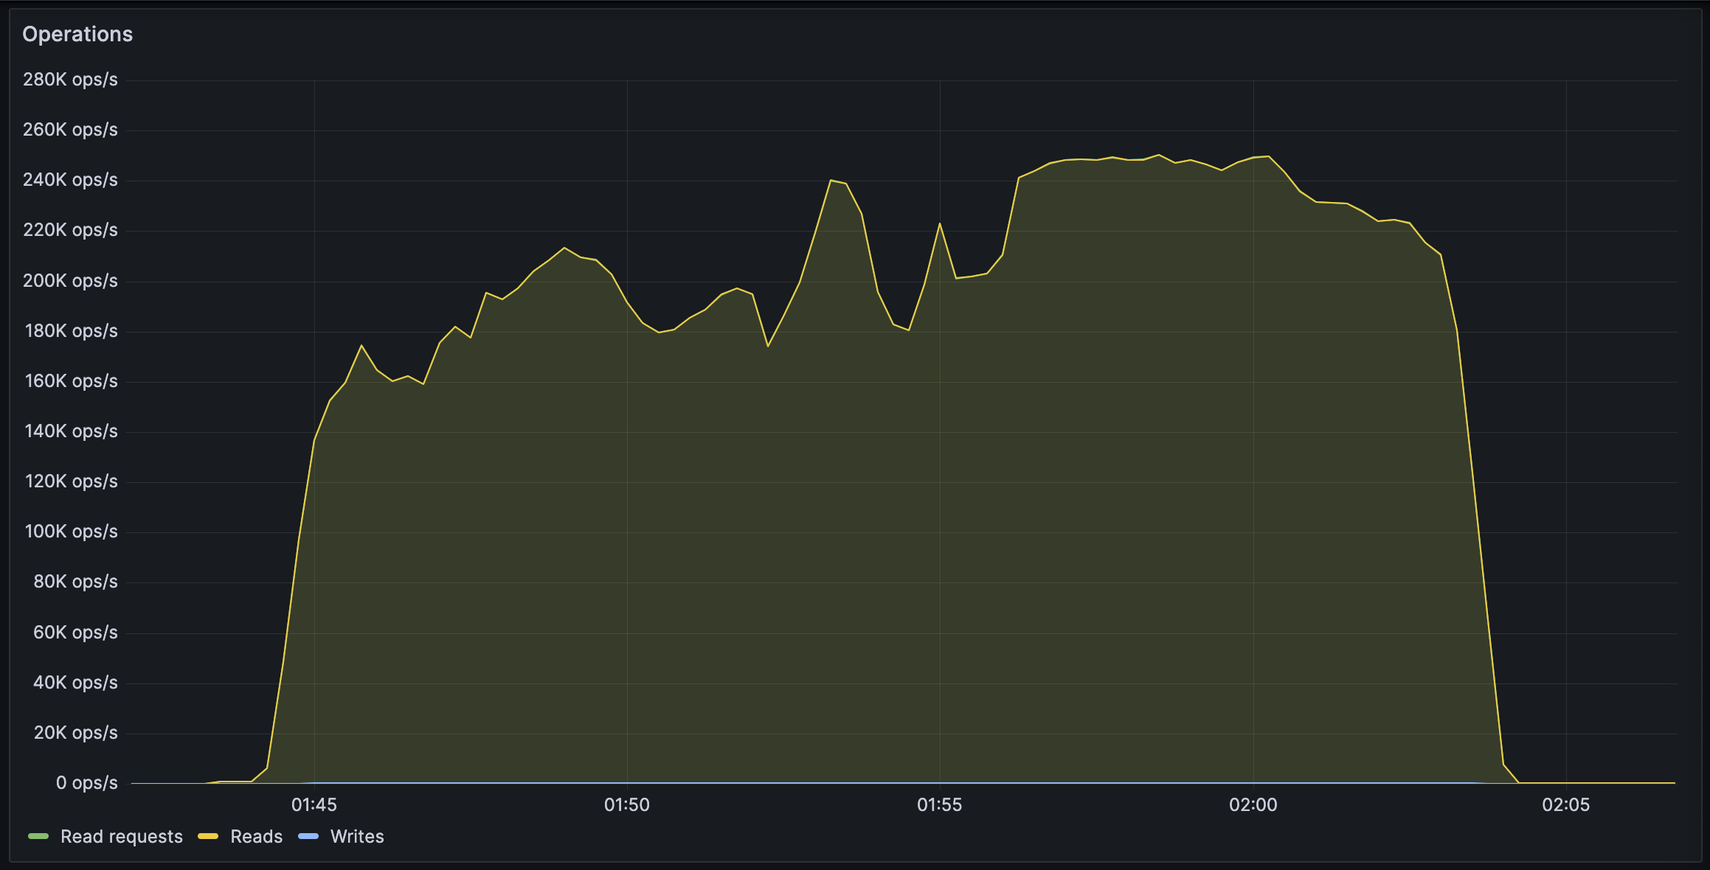Click the 0 ops/s axis label

86,783
